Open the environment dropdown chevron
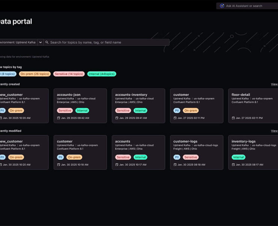 (41, 42)
